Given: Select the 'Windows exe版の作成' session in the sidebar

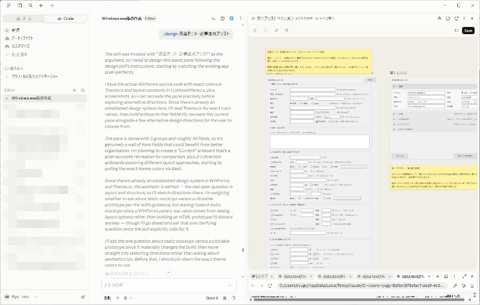Looking at the screenshot, I should tap(44, 98).
